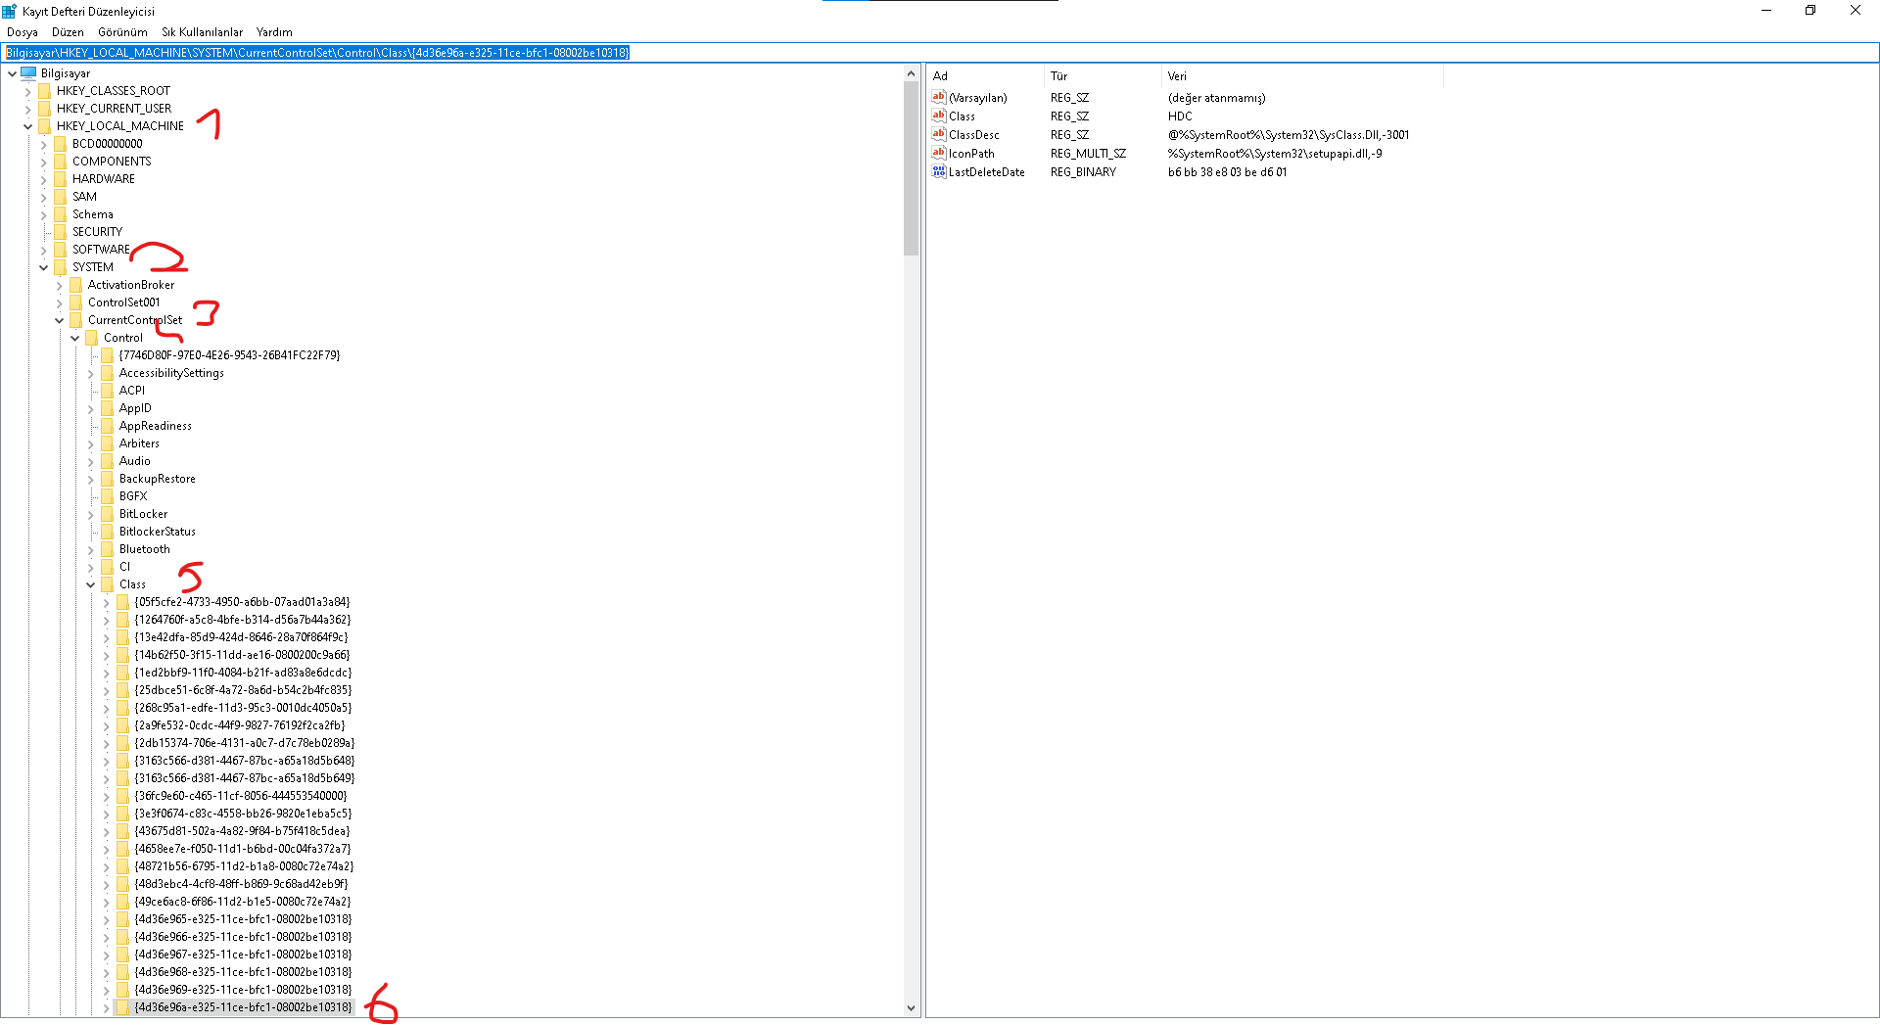Click the SOFTWARE folder icon
The width and height of the screenshot is (1880, 1025).
[x=60, y=250]
